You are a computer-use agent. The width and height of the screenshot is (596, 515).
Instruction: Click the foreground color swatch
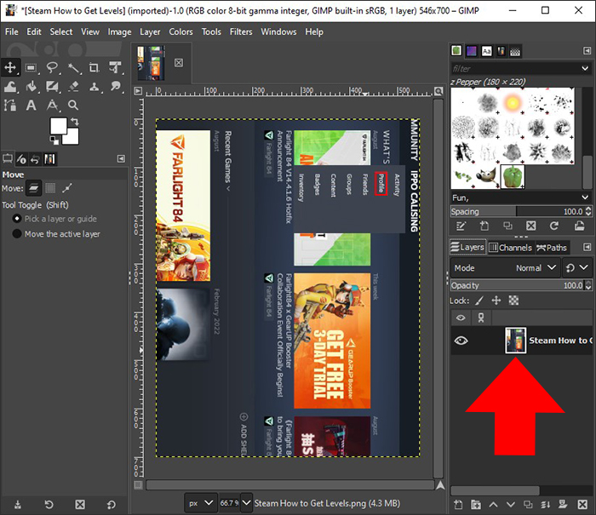(x=58, y=127)
